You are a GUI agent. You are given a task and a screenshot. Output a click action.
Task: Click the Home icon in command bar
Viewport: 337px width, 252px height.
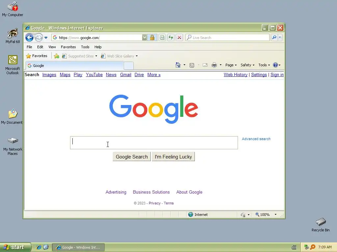[178, 65]
